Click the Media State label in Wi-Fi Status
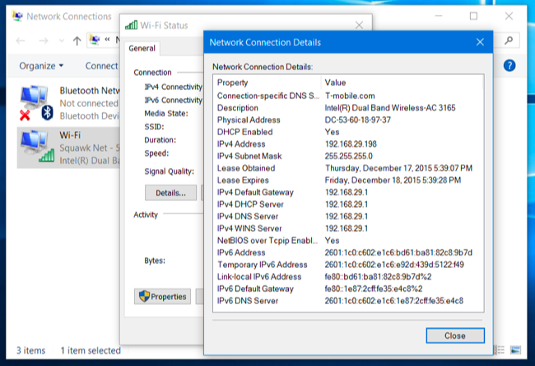Screen dimensions: 535x366 click(x=165, y=114)
